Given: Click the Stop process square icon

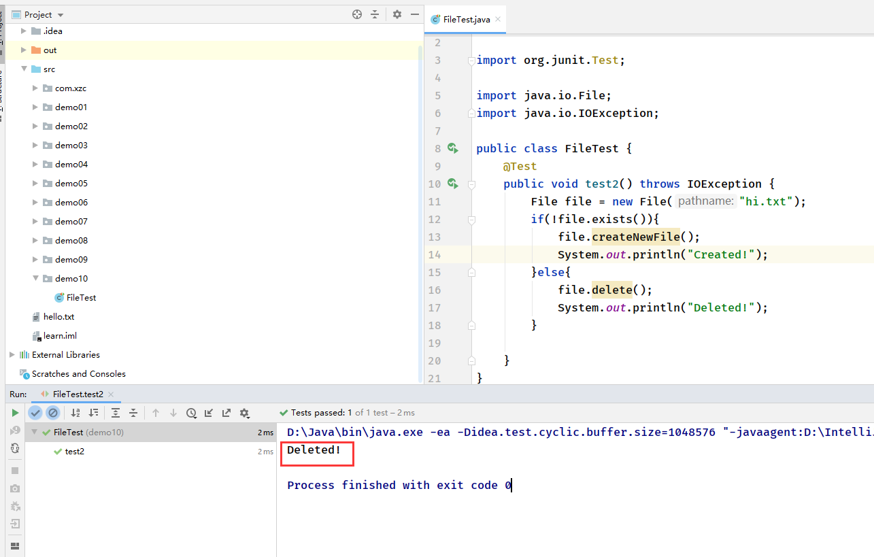Looking at the screenshot, I should 15,471.
